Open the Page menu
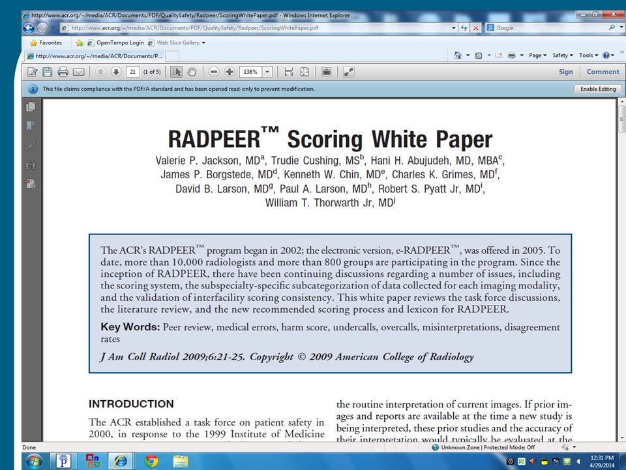The height and width of the screenshot is (470, 626). [537, 55]
